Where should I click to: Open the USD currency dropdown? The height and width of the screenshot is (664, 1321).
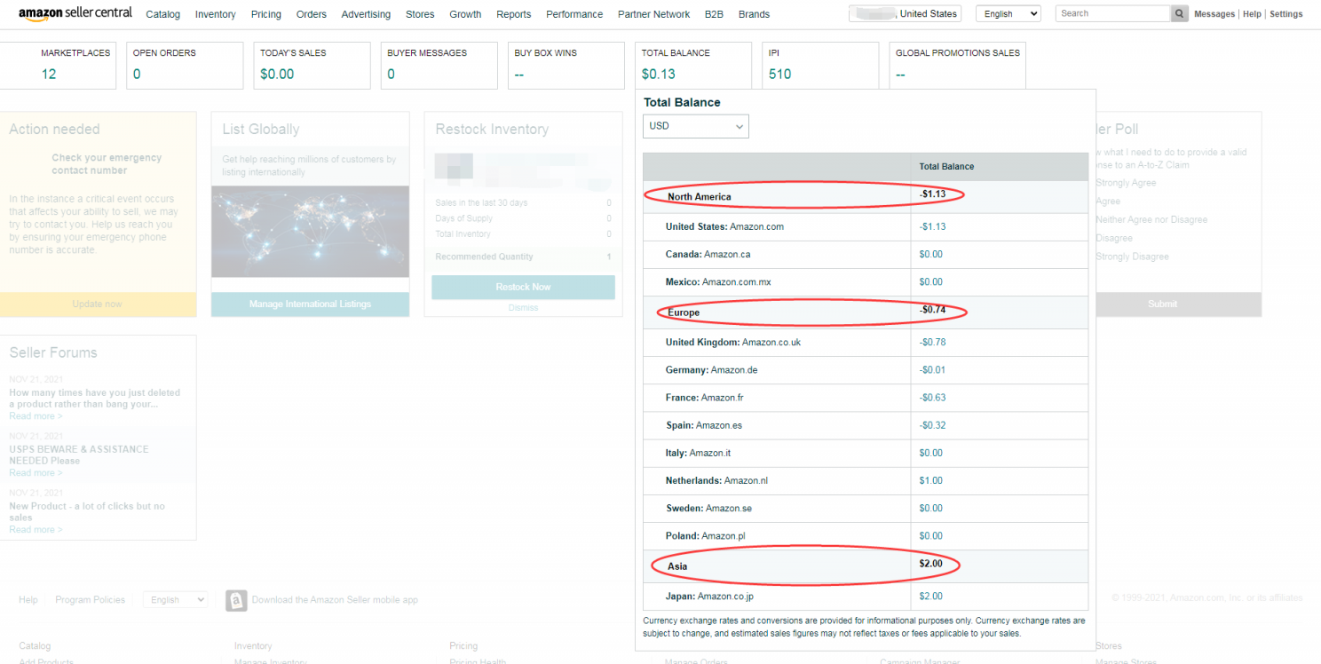coord(696,126)
